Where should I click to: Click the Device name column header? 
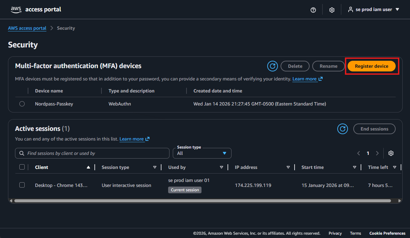click(x=49, y=91)
